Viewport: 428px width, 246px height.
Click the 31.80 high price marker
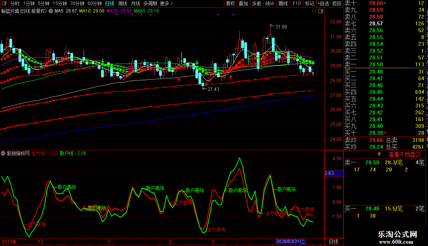[281, 27]
